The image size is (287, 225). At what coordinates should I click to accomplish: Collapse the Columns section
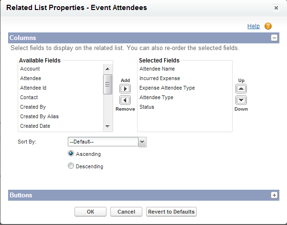click(x=274, y=38)
